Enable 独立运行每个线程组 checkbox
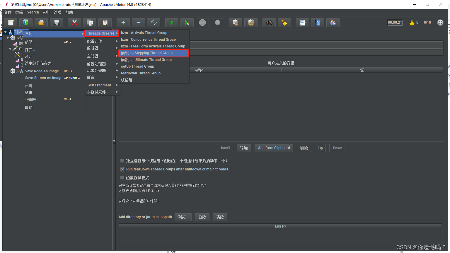The height and width of the screenshot is (253, 450). tap(122, 161)
